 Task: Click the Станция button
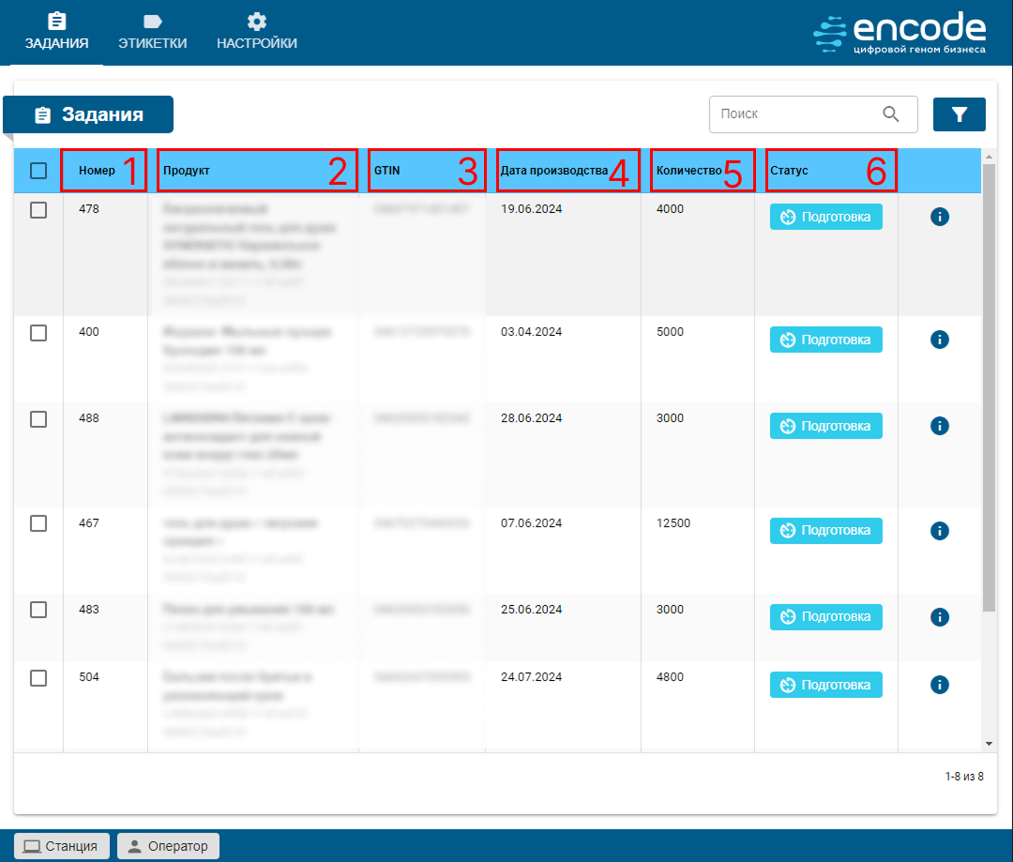click(x=62, y=846)
